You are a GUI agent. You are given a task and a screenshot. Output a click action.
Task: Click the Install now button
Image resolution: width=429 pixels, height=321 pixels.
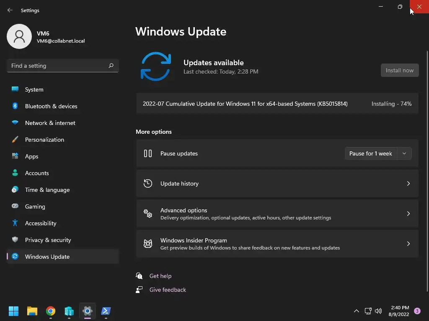399,70
